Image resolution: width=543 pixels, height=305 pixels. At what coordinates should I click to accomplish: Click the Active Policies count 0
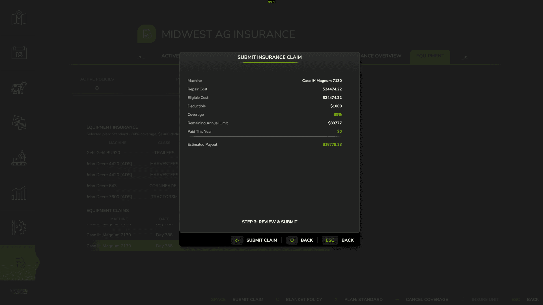(x=97, y=88)
